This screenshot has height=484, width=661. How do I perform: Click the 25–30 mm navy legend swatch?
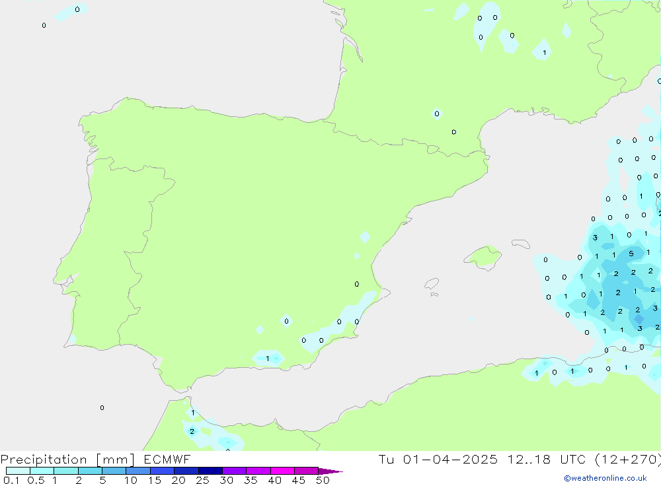point(210,471)
